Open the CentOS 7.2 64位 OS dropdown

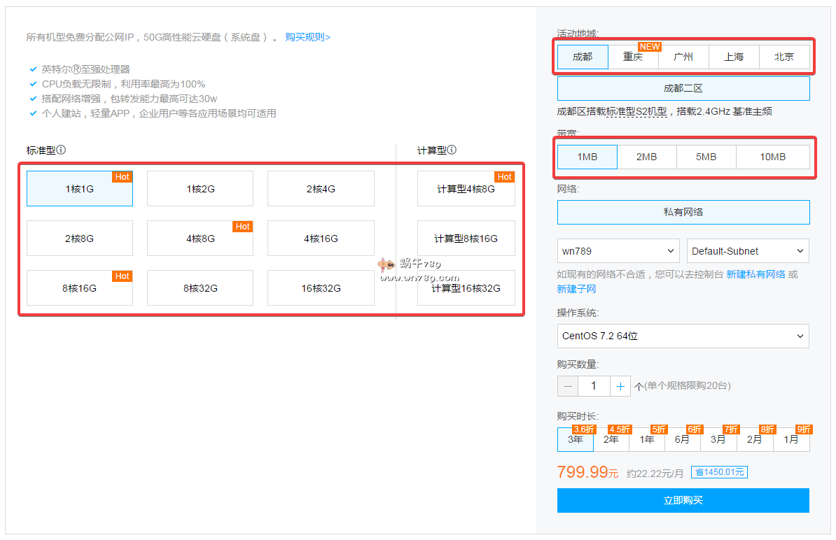tap(683, 336)
